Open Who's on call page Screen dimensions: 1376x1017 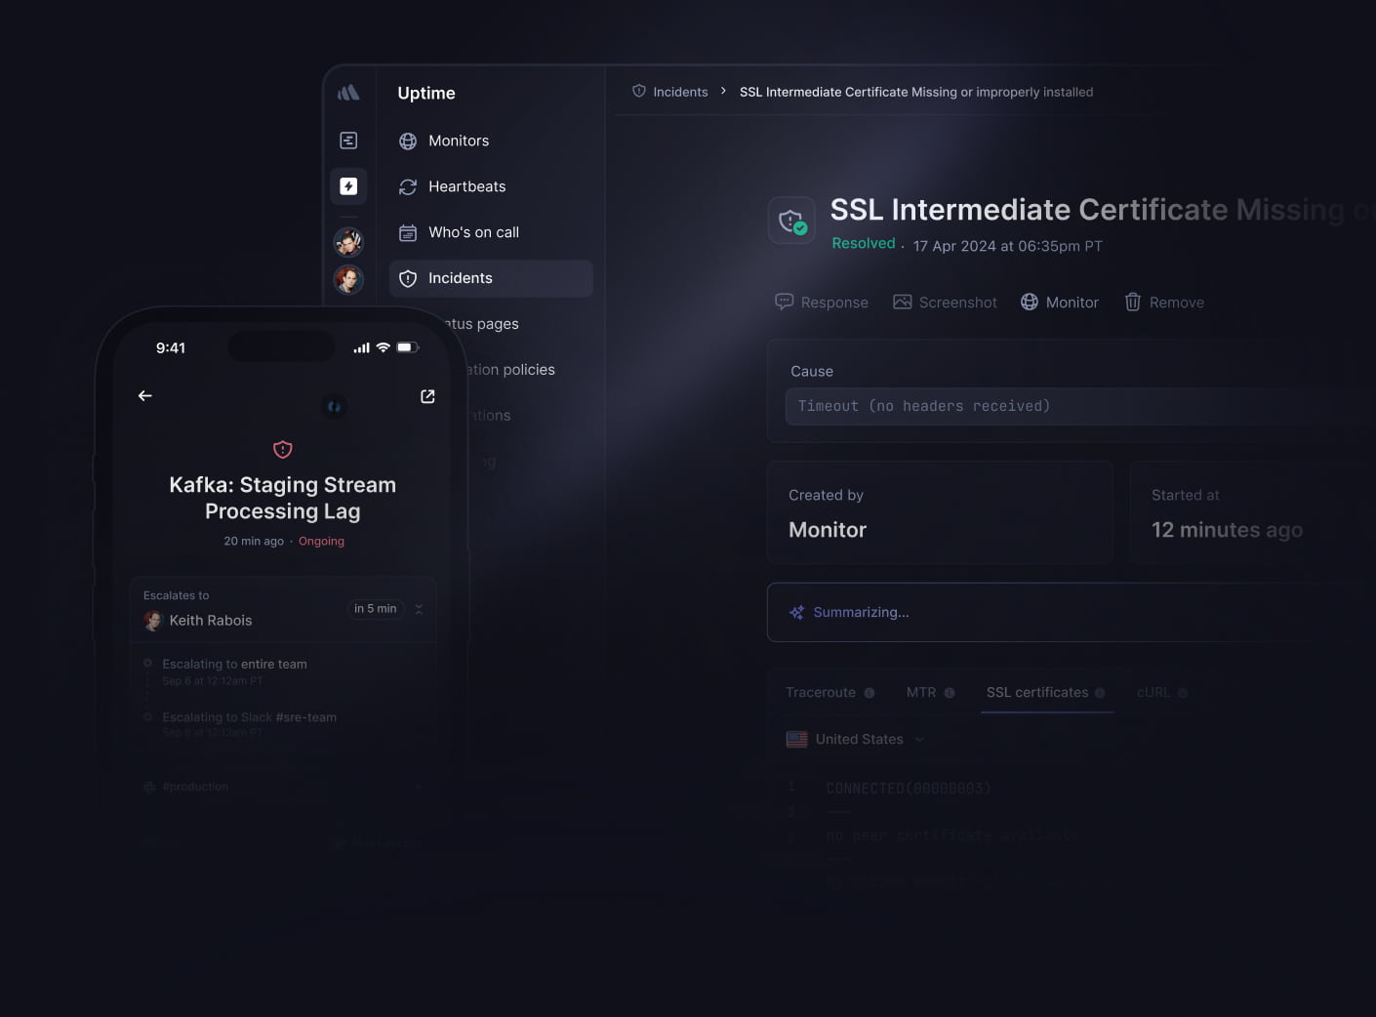pos(473,232)
